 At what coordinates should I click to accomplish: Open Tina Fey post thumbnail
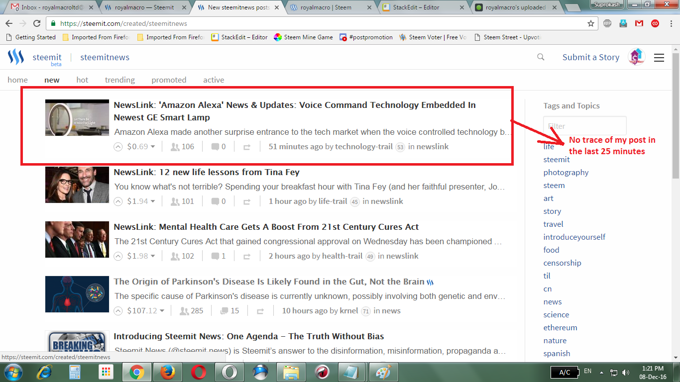(77, 185)
